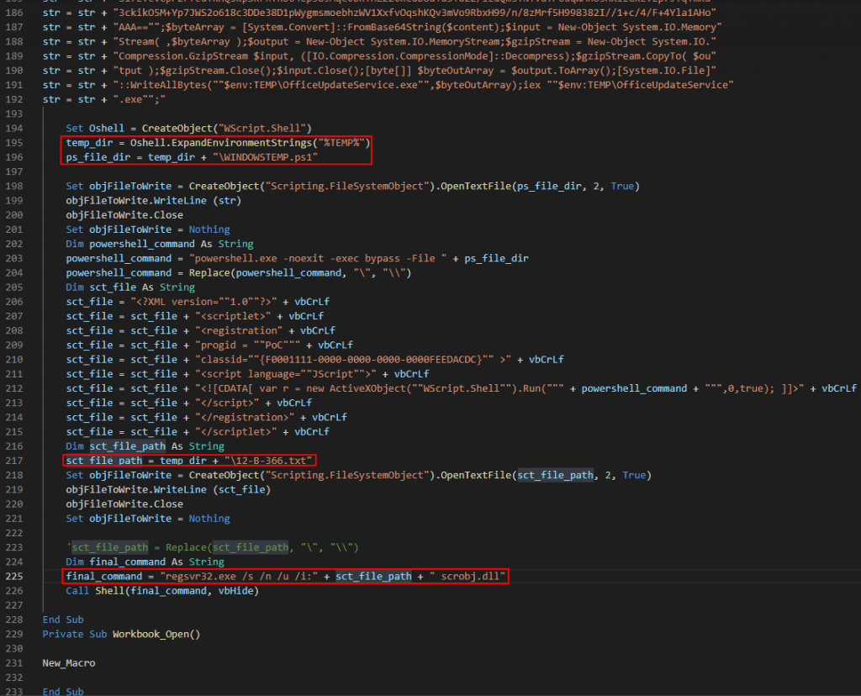Click the " scrobj.dll" string
This screenshot has height=696, width=861.
467,577
